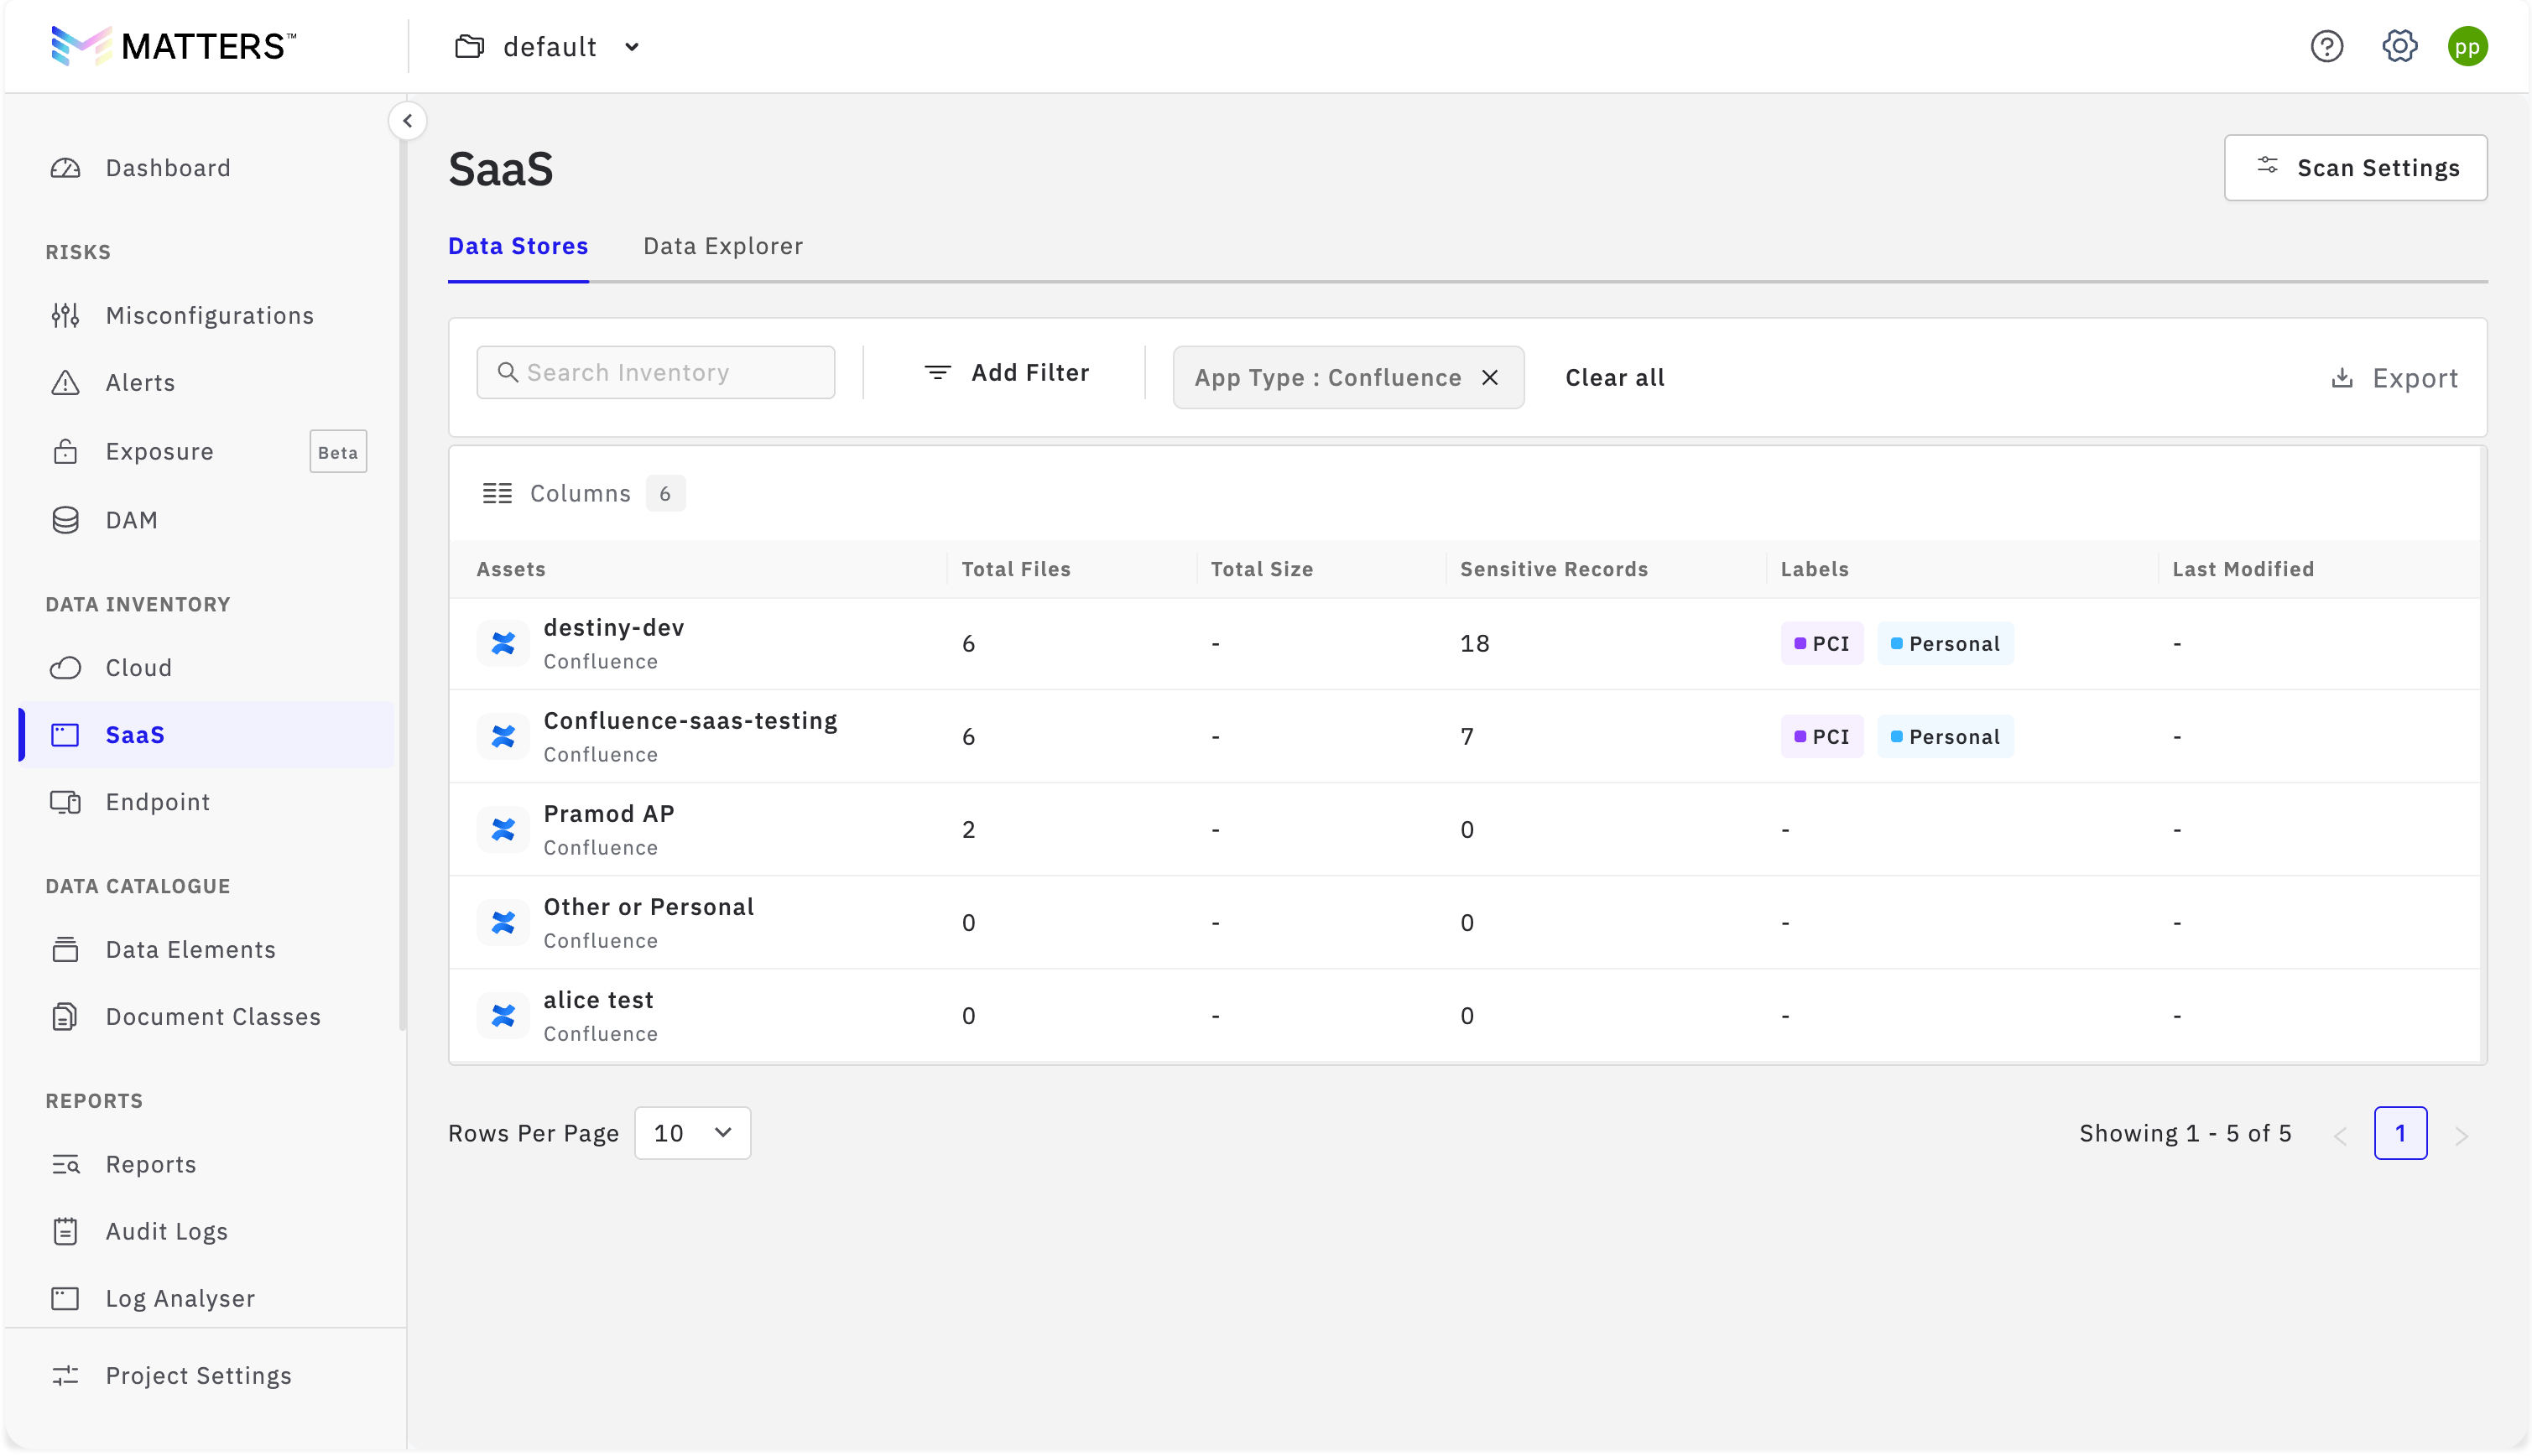The width and height of the screenshot is (2532, 1456).
Task: Click the PCI label on destiny-dev
Action: click(x=1822, y=644)
